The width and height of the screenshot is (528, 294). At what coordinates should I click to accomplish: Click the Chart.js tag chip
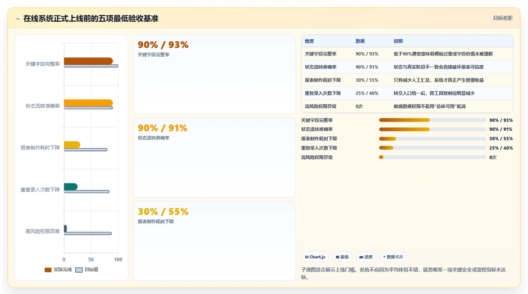315,257
